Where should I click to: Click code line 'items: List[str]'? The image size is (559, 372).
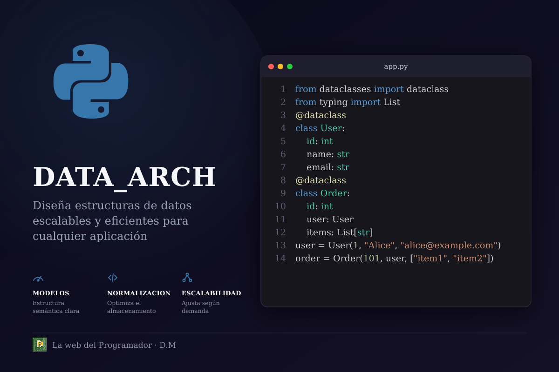[340, 232]
